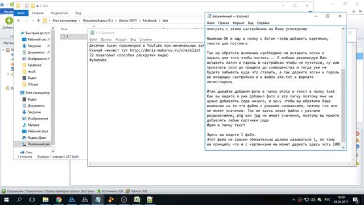
Task: Open Windows search from the taskbar
Action: tap(19, 200)
